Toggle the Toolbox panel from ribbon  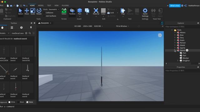[72, 12]
